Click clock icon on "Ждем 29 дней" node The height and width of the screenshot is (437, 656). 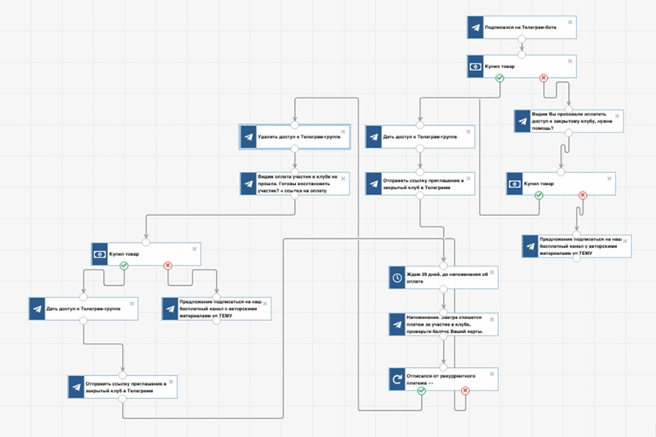pyautogui.click(x=397, y=278)
